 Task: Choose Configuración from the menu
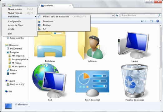click(20, 21)
